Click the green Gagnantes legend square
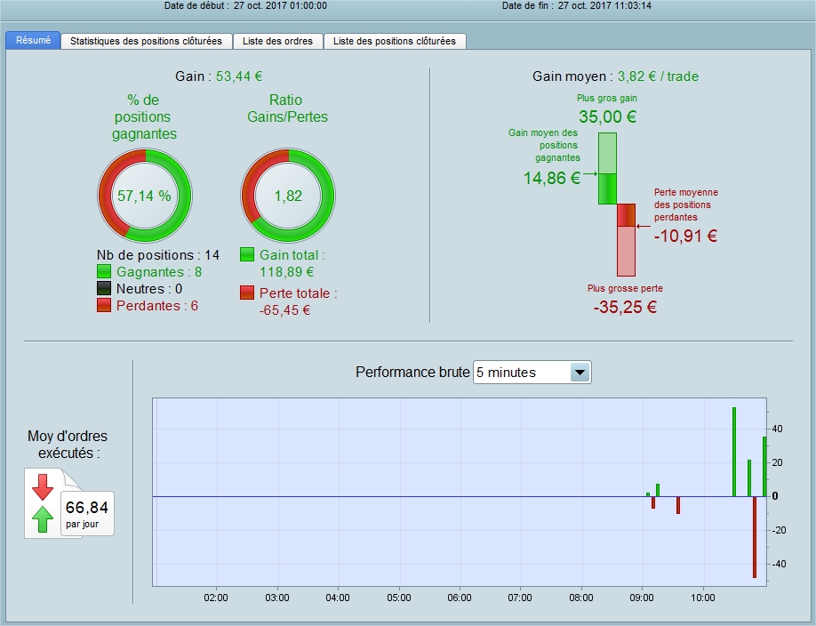 (x=104, y=271)
